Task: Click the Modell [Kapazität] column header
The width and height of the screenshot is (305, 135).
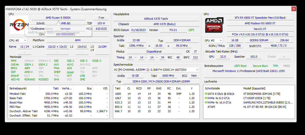Action: [x=268, y=88]
